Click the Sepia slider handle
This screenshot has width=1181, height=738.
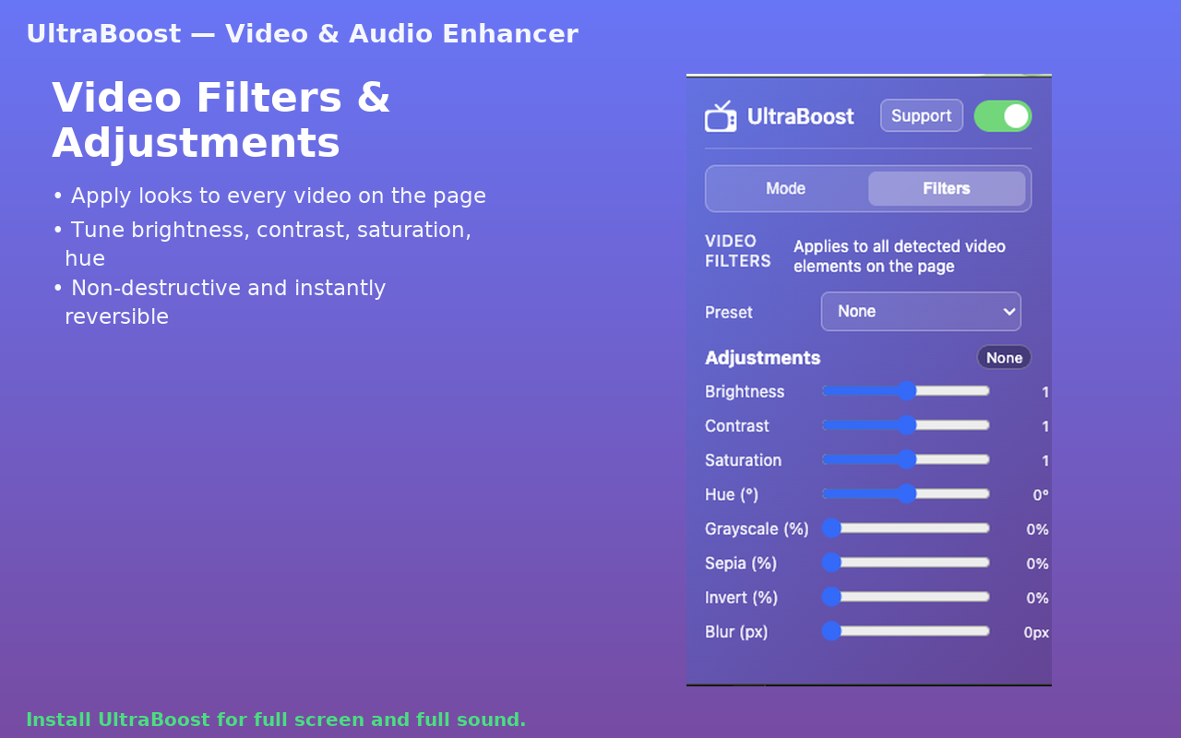(831, 562)
